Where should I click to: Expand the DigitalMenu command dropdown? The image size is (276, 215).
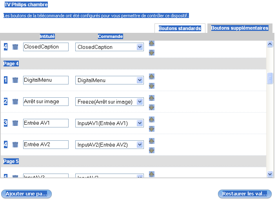tap(140, 80)
